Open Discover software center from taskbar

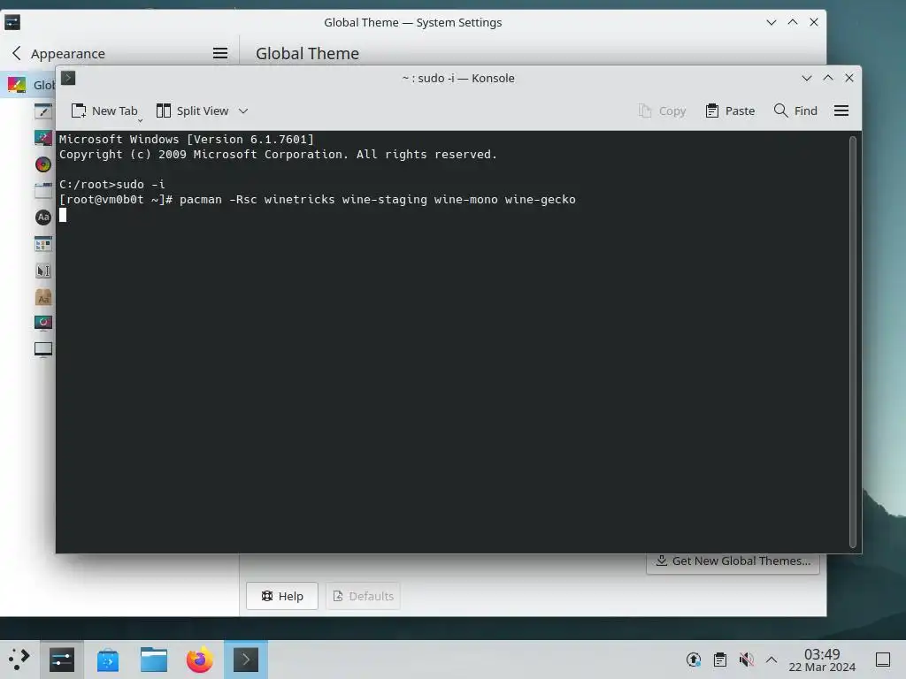[107, 660]
